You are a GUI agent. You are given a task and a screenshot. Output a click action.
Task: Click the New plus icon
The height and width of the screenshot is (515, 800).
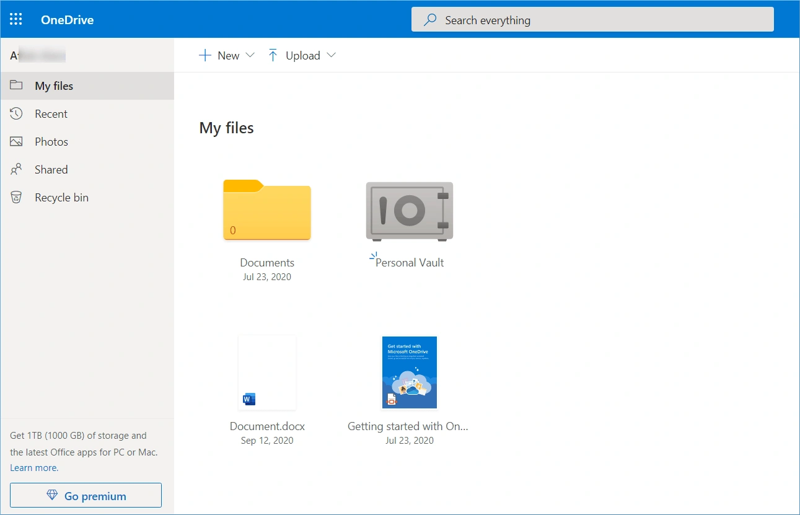[204, 55]
